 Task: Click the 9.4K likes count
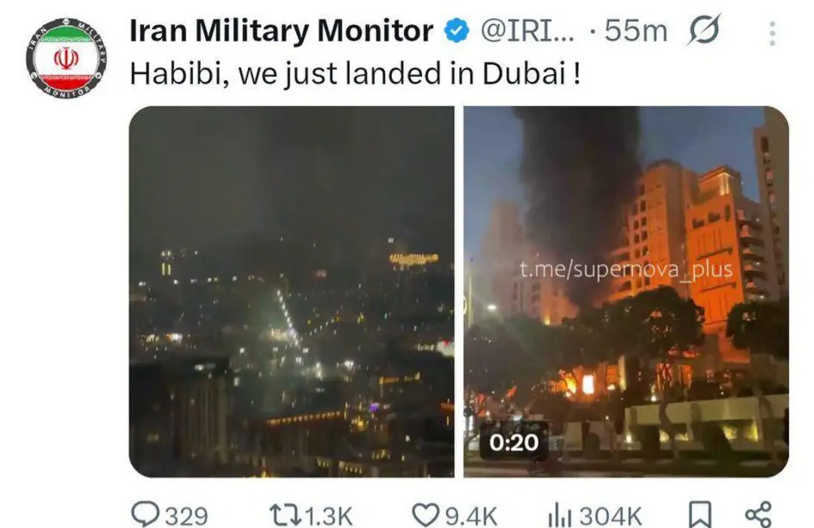471,517
